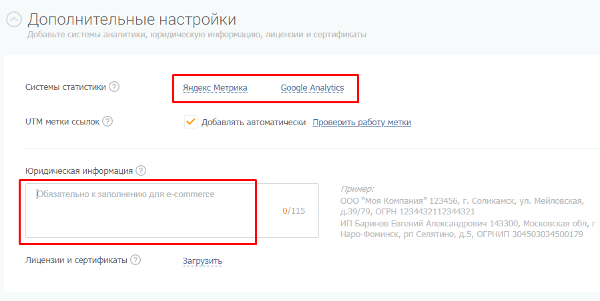Select the Системы статистики label
Image resolution: width=600 pixels, height=301 pixels.
click(x=65, y=87)
